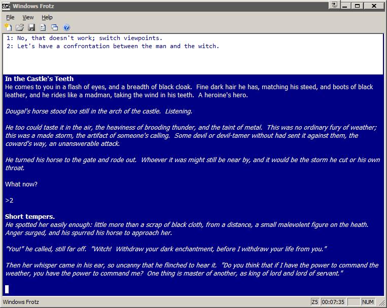This screenshot has width=387, height=308.
Task: Click the NUM indicator in status bar
Action: pos(368,302)
